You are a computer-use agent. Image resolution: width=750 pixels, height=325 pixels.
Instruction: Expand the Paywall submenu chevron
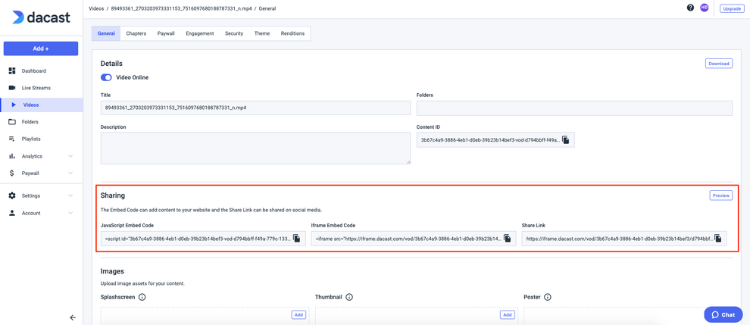click(x=70, y=173)
